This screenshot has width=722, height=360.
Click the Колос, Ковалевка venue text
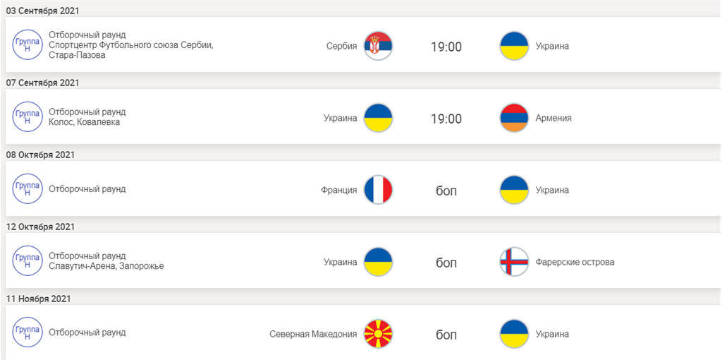[84, 122]
